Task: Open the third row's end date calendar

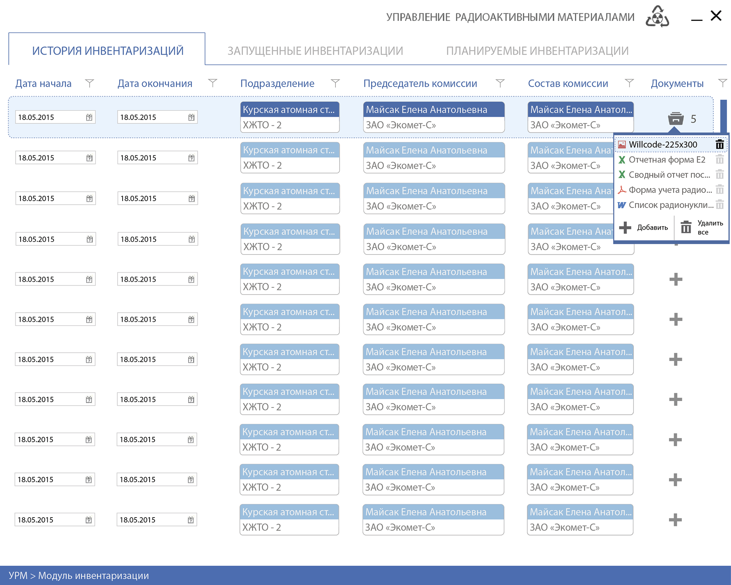Action: click(x=192, y=198)
